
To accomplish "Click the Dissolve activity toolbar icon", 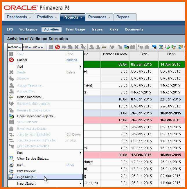I will tap(83, 47).
